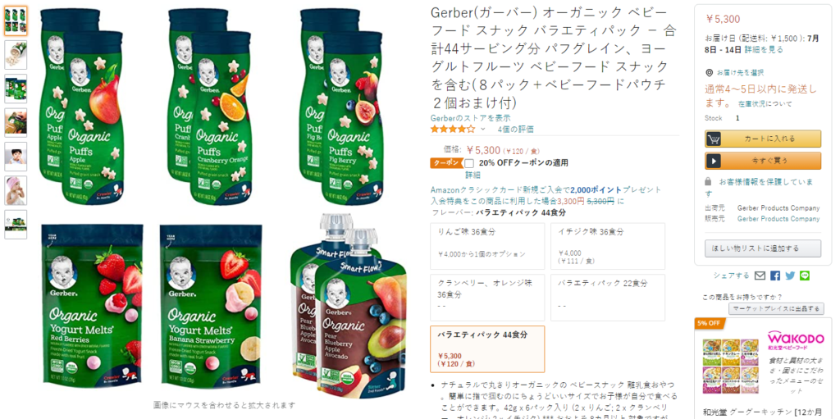This screenshot has height=419, width=840.
Task: Click the マーケットプレイスに出品する button
Action: click(775, 308)
